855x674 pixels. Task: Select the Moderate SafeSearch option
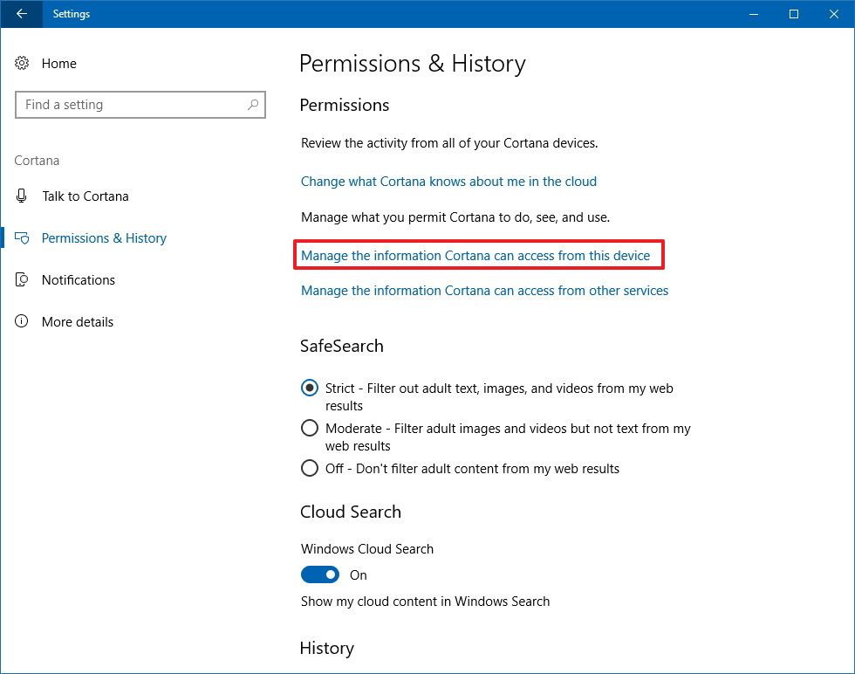click(x=310, y=428)
